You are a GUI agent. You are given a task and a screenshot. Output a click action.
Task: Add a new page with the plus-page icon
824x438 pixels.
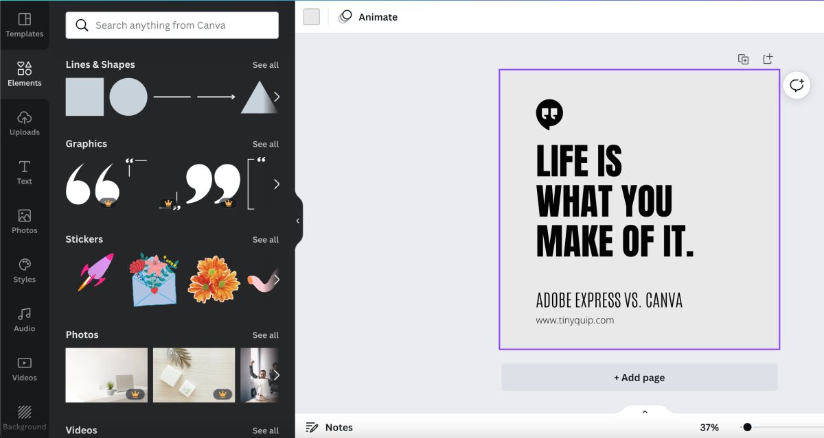[768, 59]
